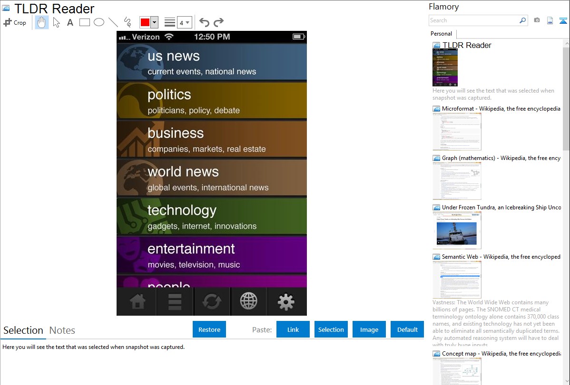570x385 pixels.
Task: Click the Paste Default button
Action: coord(407,329)
